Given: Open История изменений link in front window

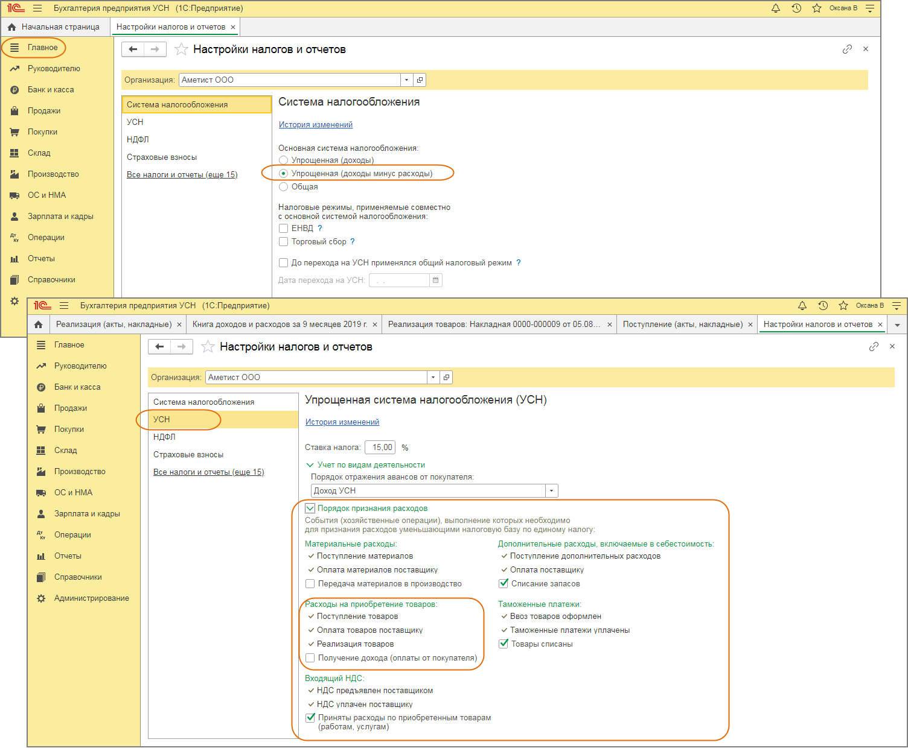Looking at the screenshot, I should point(342,422).
